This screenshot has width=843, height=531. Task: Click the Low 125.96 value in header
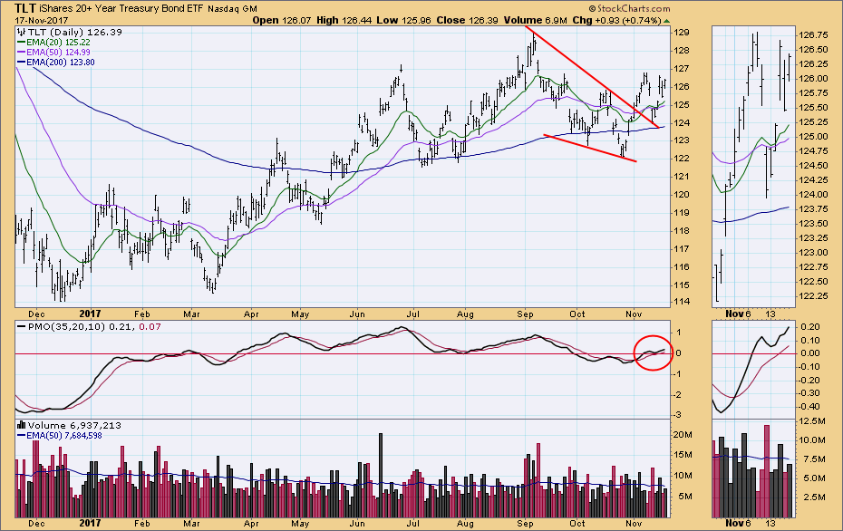tap(403, 21)
